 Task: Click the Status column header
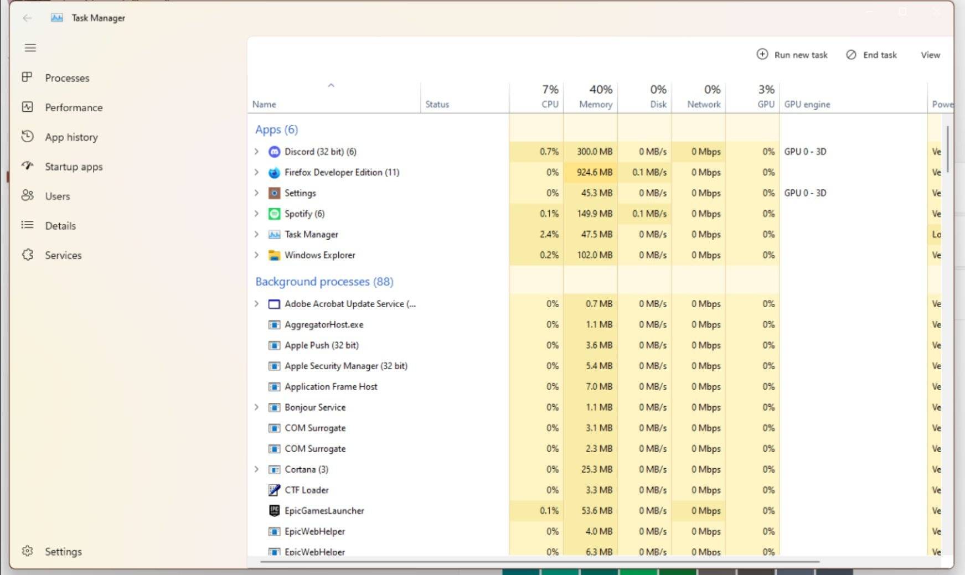click(x=465, y=97)
